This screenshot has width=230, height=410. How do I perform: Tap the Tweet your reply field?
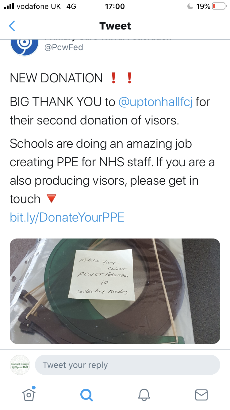(x=128, y=365)
